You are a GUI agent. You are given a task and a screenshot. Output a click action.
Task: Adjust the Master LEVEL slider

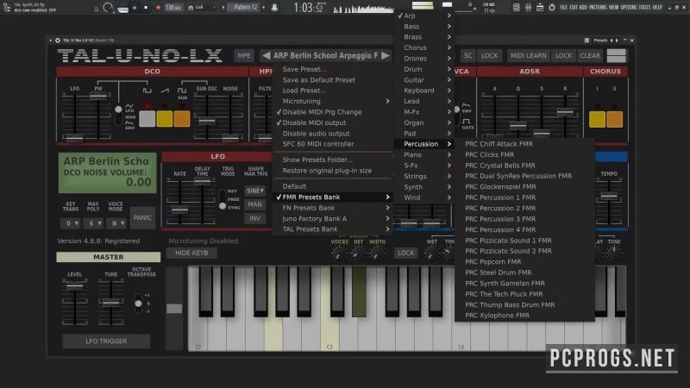[75, 286]
